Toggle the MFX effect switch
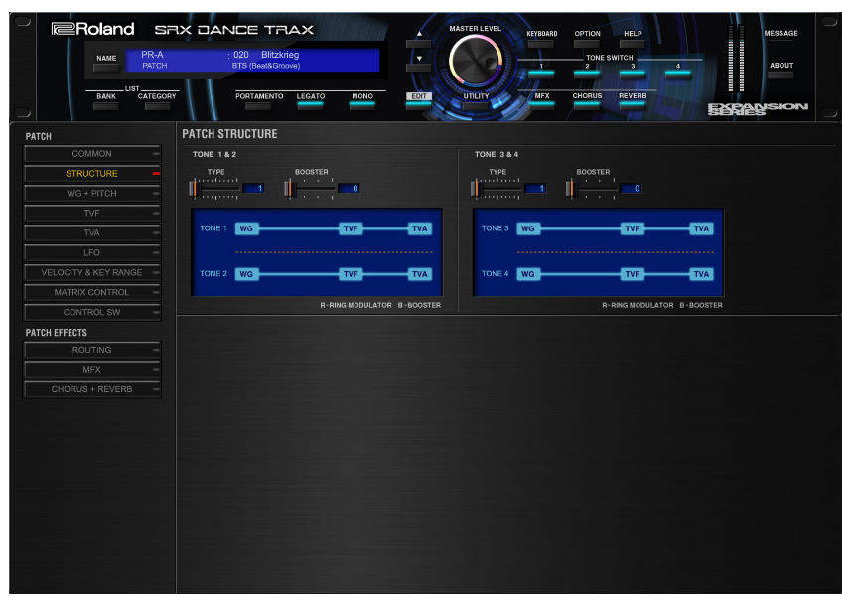The image size is (852, 606). click(541, 105)
